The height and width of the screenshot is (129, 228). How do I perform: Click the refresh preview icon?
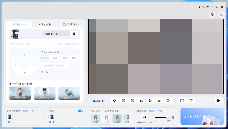tap(168, 101)
